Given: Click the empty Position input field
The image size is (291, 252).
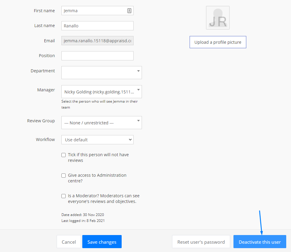Looking at the screenshot, I should [97, 56].
